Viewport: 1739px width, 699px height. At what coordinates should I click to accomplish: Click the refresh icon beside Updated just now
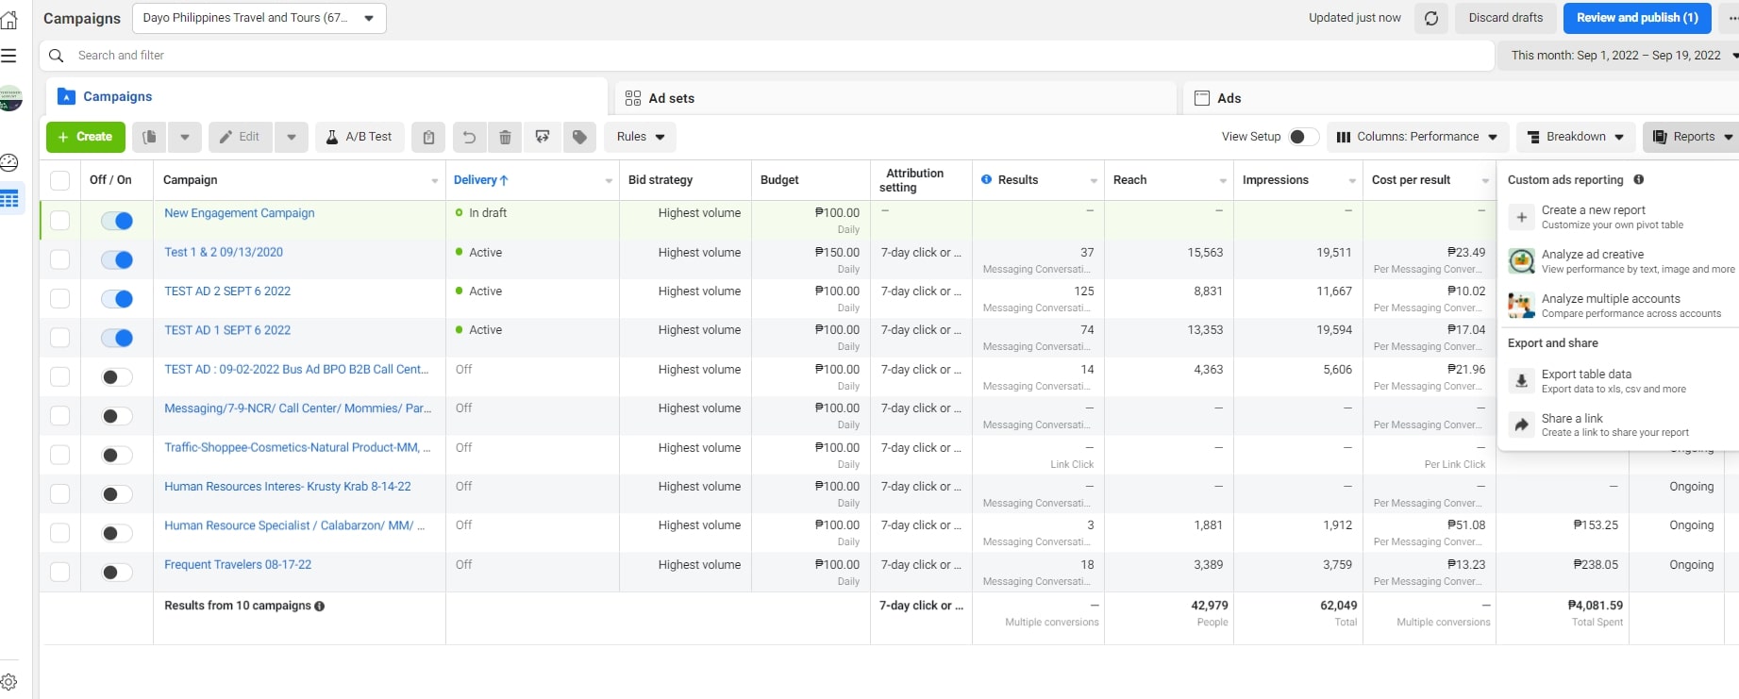tap(1430, 18)
